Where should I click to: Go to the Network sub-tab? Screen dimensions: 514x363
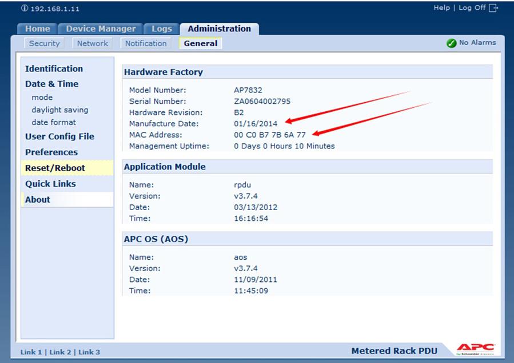coord(92,43)
